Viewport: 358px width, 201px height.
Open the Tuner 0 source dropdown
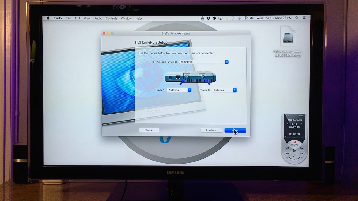tap(224, 90)
